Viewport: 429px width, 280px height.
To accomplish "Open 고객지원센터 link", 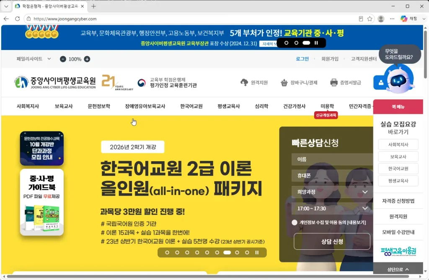I will pyautogui.click(x=364, y=59).
